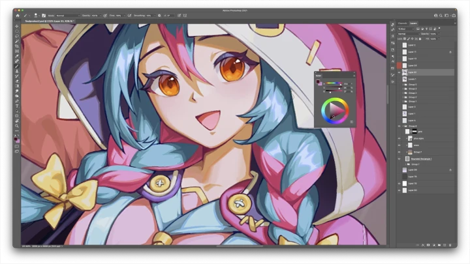470x264 pixels.
Task: Hide the Rounded Rectangle 1 layer
Action: [399, 158]
